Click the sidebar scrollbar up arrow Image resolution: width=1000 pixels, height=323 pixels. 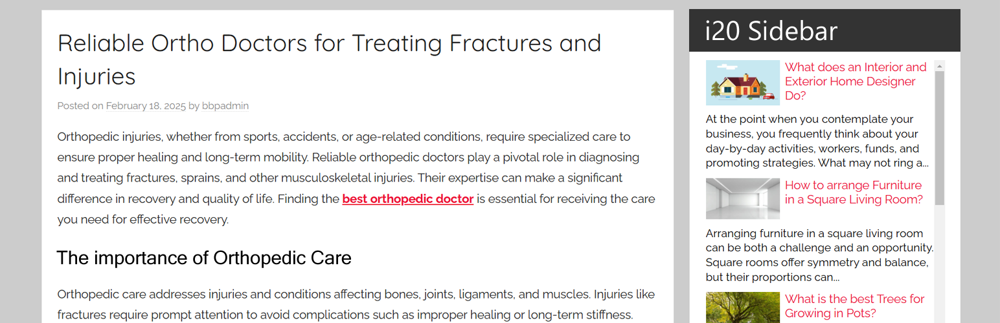[x=940, y=65]
